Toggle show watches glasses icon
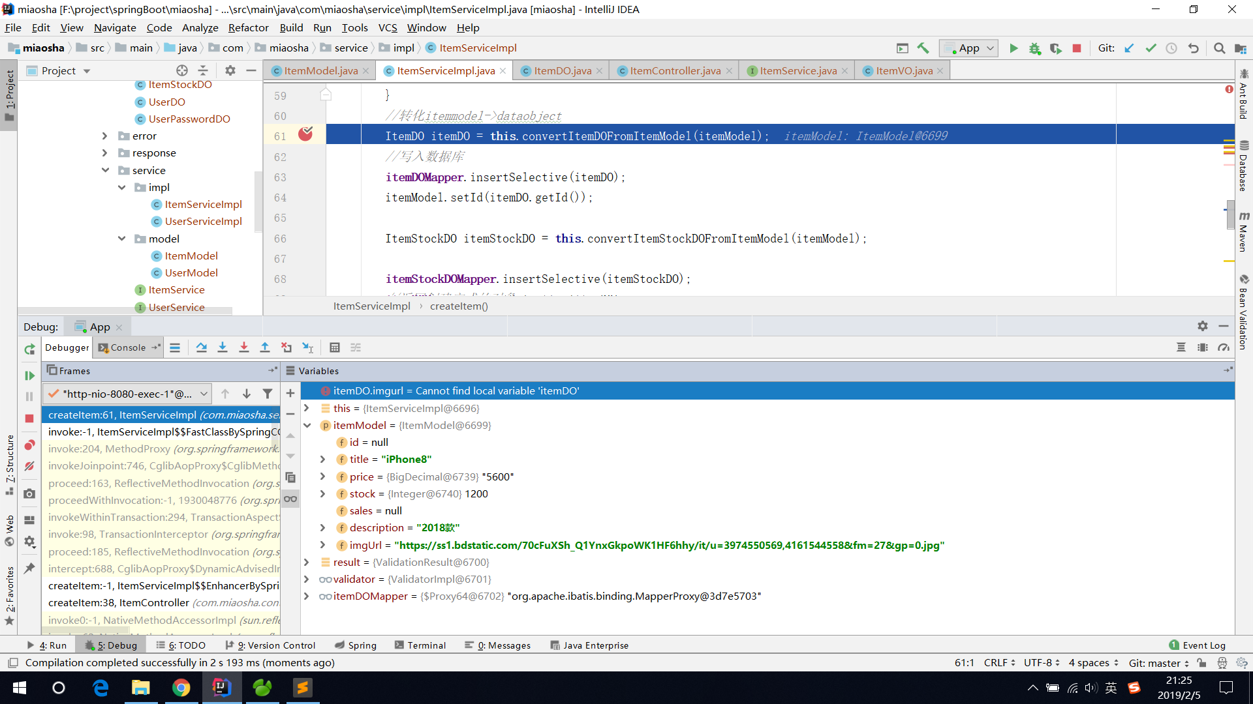 tap(290, 499)
